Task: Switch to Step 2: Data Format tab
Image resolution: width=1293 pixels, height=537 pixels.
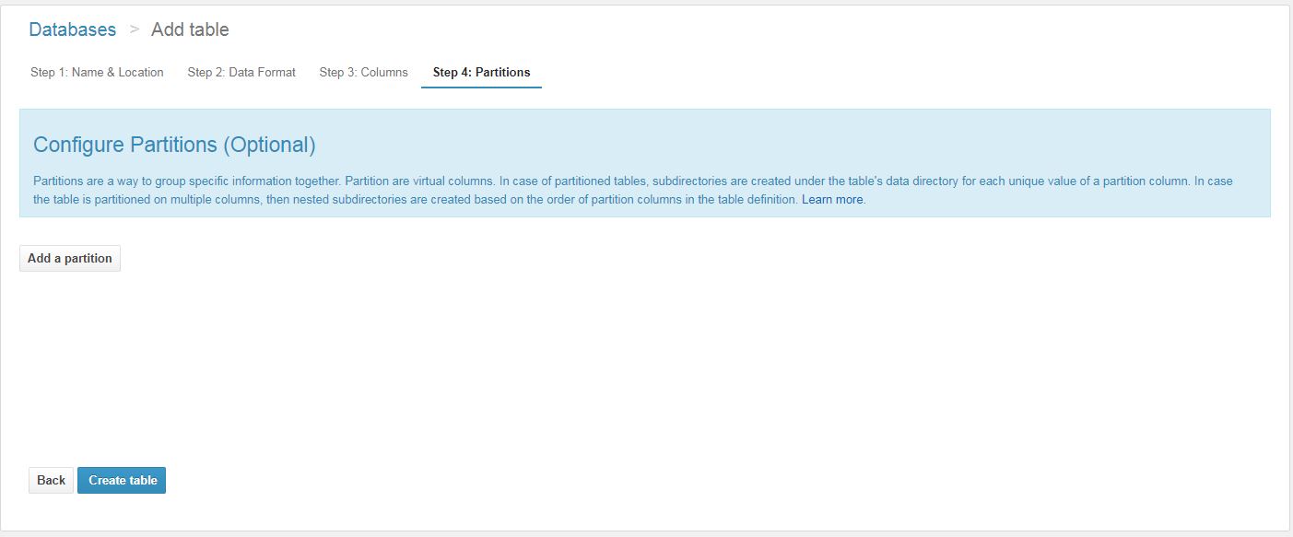Action: click(x=241, y=72)
